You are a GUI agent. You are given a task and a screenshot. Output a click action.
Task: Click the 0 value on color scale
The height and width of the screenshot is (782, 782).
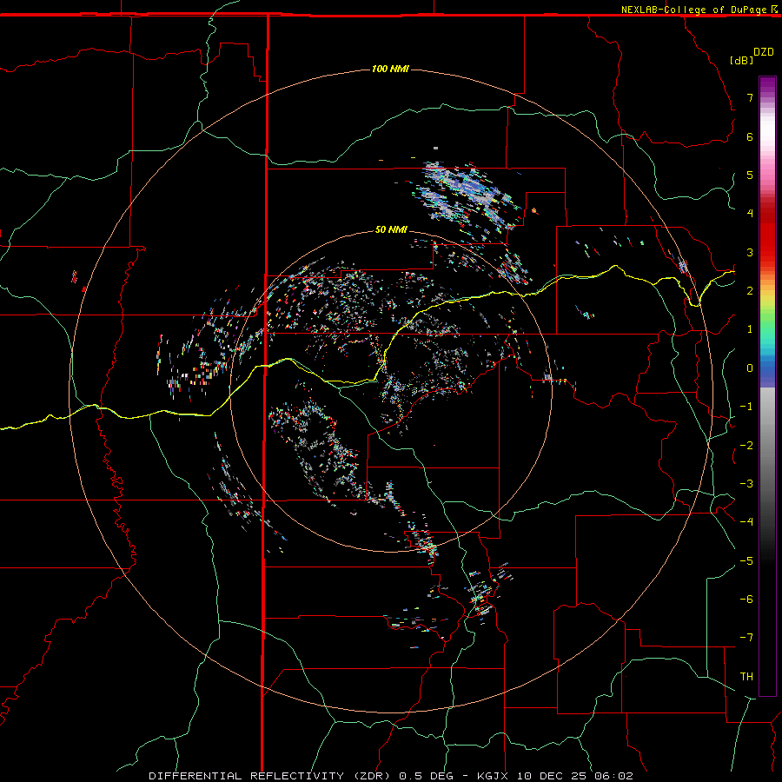[750, 368]
